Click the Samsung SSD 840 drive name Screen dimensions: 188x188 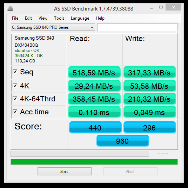pos(34,38)
